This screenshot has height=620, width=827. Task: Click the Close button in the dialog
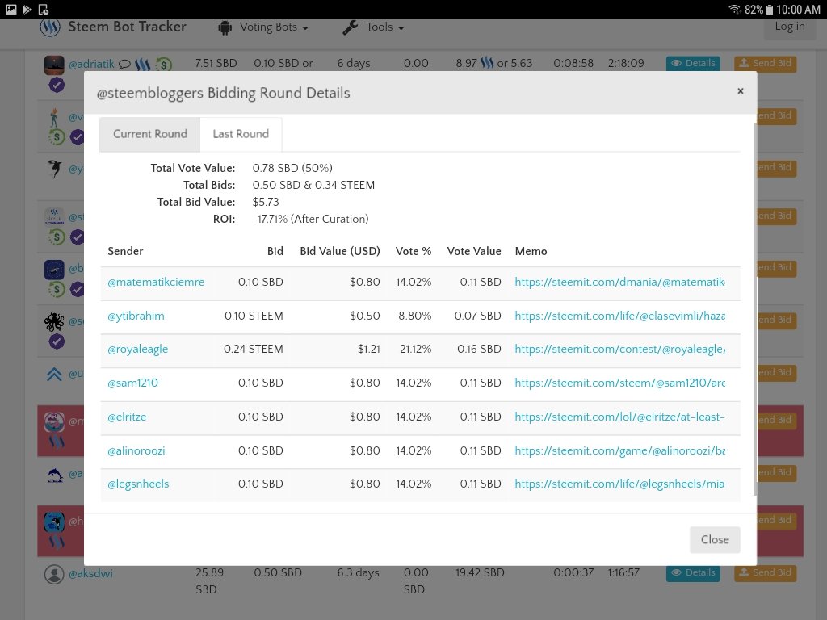(x=715, y=539)
